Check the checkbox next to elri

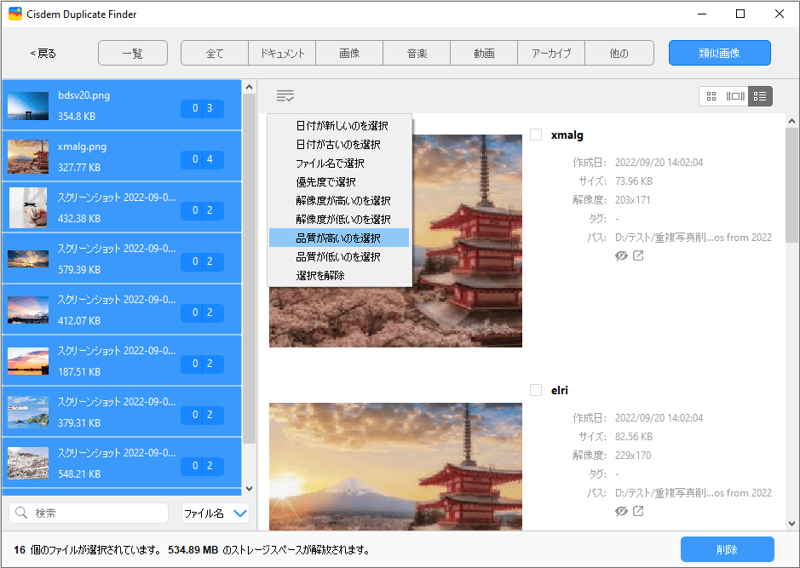(536, 390)
